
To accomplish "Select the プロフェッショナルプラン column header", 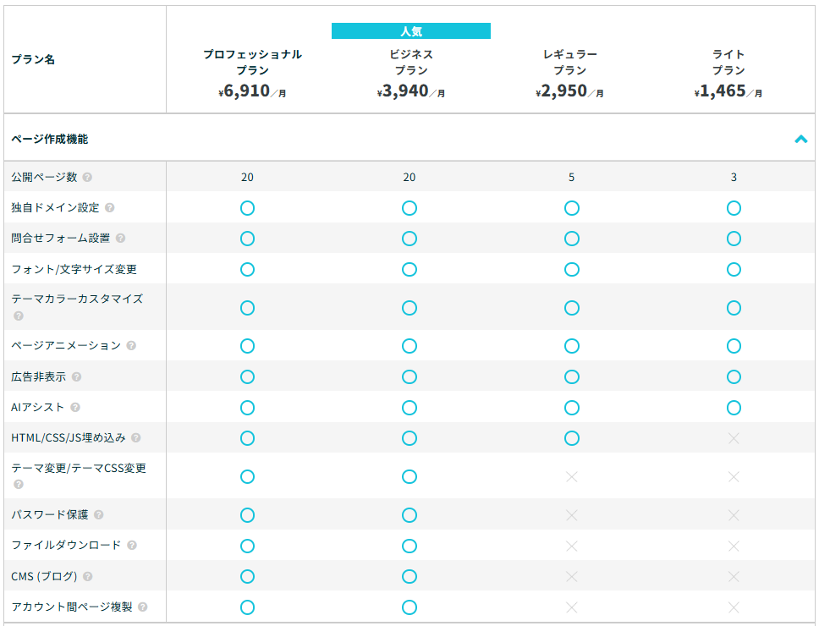I will (x=252, y=63).
